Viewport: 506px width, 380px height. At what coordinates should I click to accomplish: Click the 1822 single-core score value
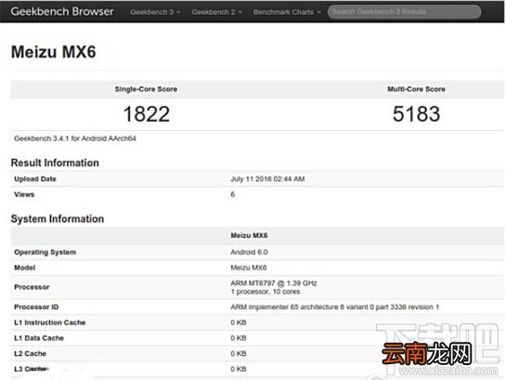(147, 114)
